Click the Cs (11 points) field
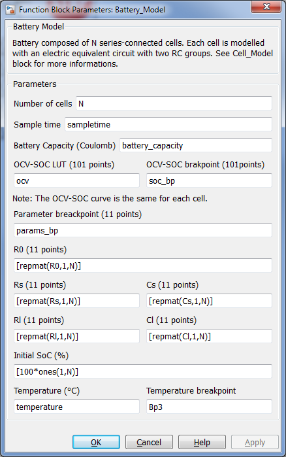The image size is (286, 457). (209, 301)
